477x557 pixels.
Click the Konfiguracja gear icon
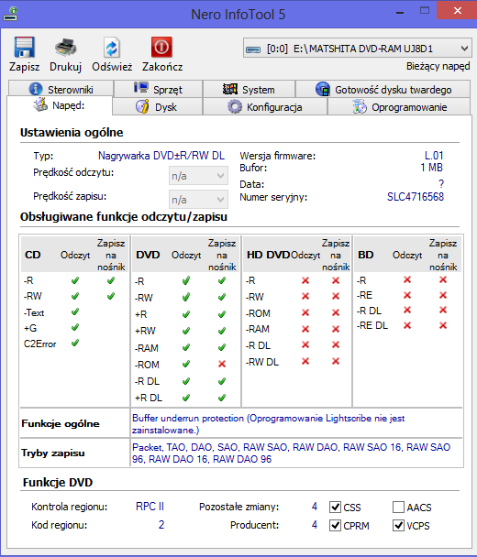[x=235, y=106]
